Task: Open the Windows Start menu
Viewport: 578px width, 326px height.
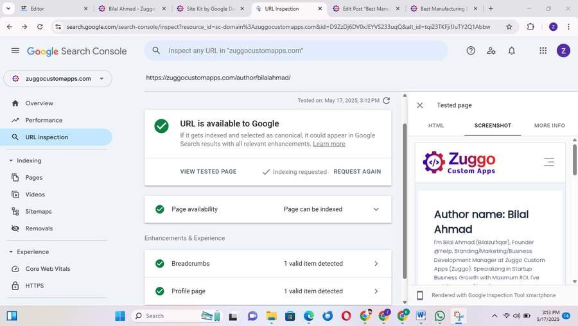Action: (120, 316)
